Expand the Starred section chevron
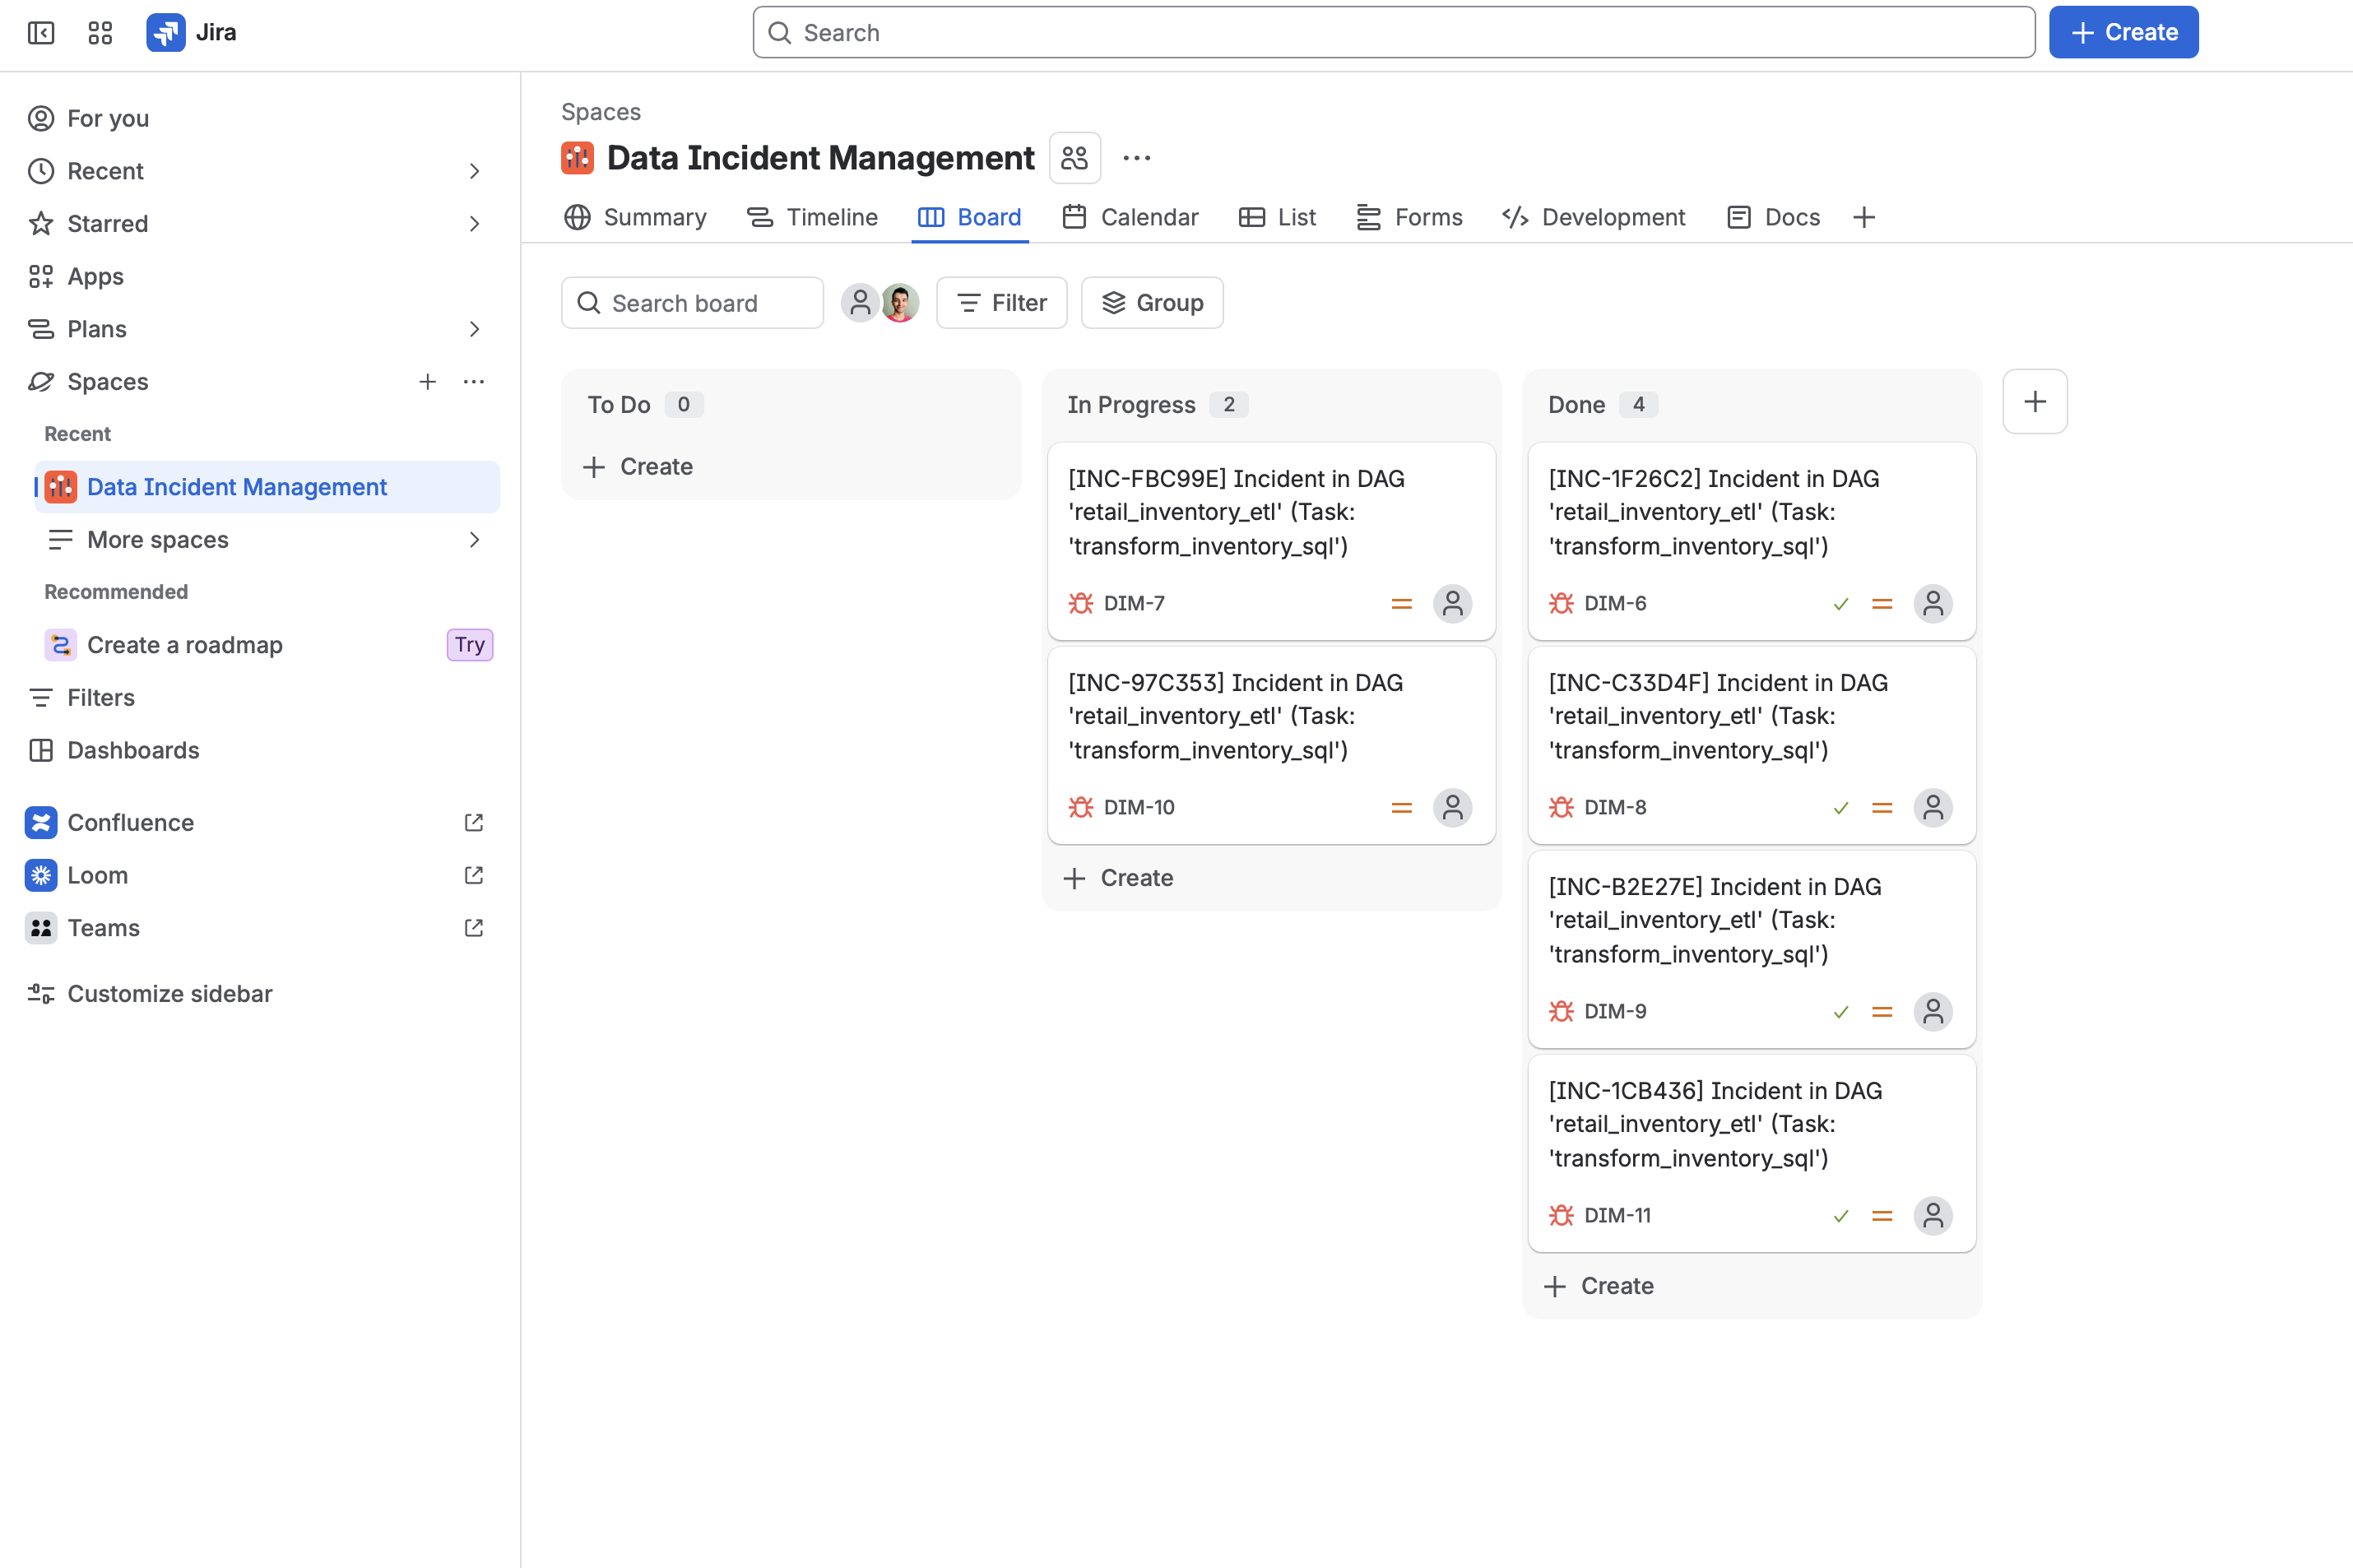Screen dimensions: 2353x1568 click(x=474, y=224)
